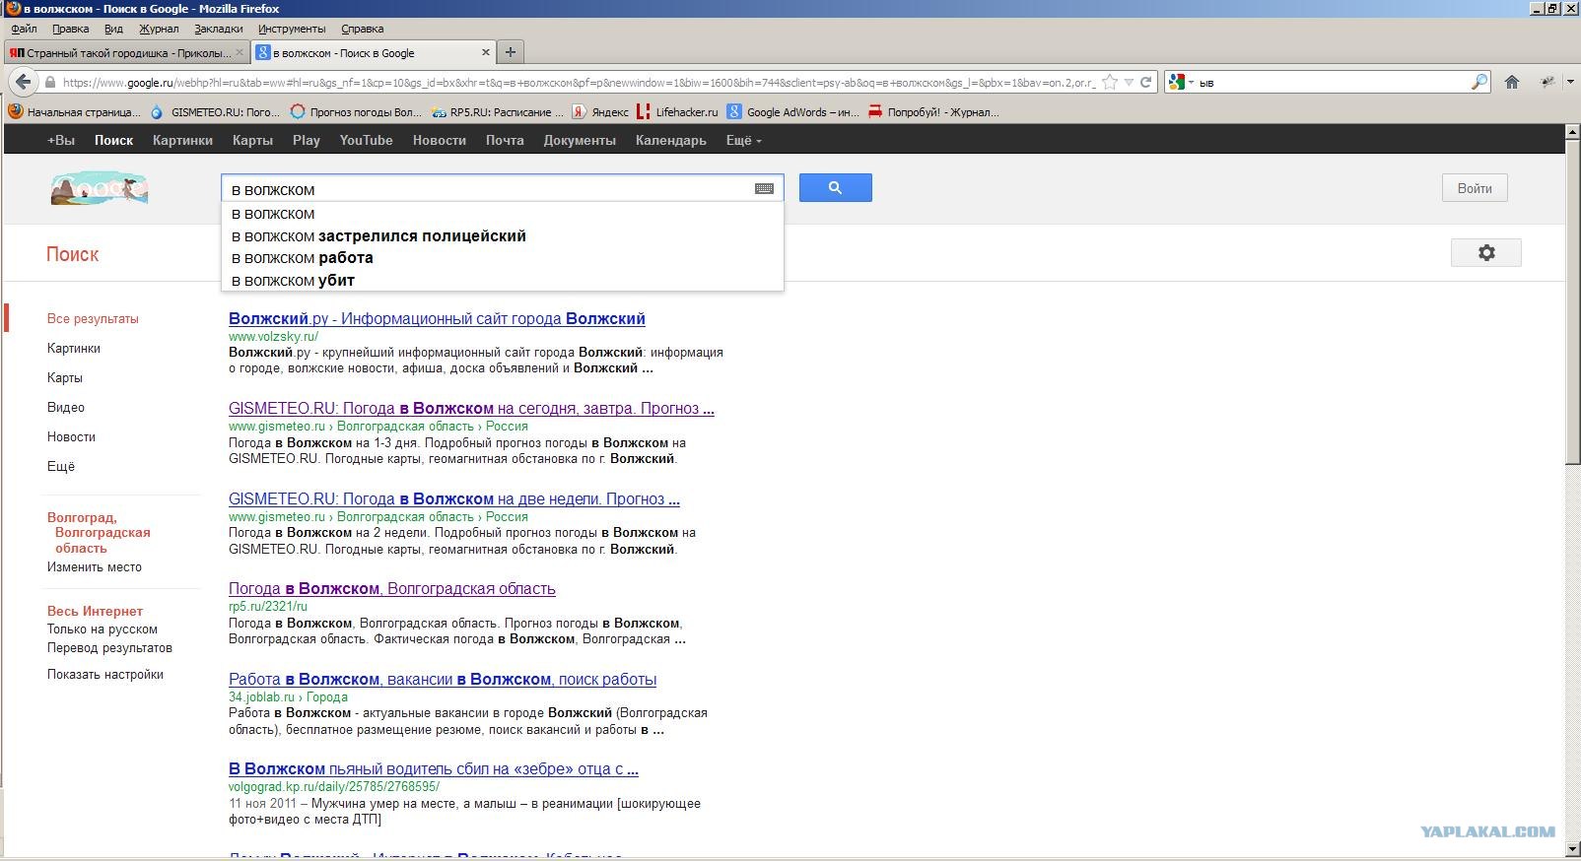This screenshot has height=861, width=1581.
Task: Open the Справка menu
Action: 362,30
